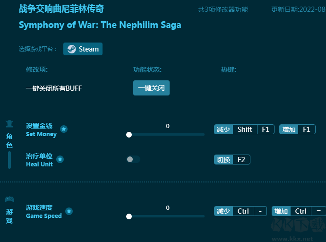Click the 减少 Ctrl - hotkey box

(x=240, y=211)
